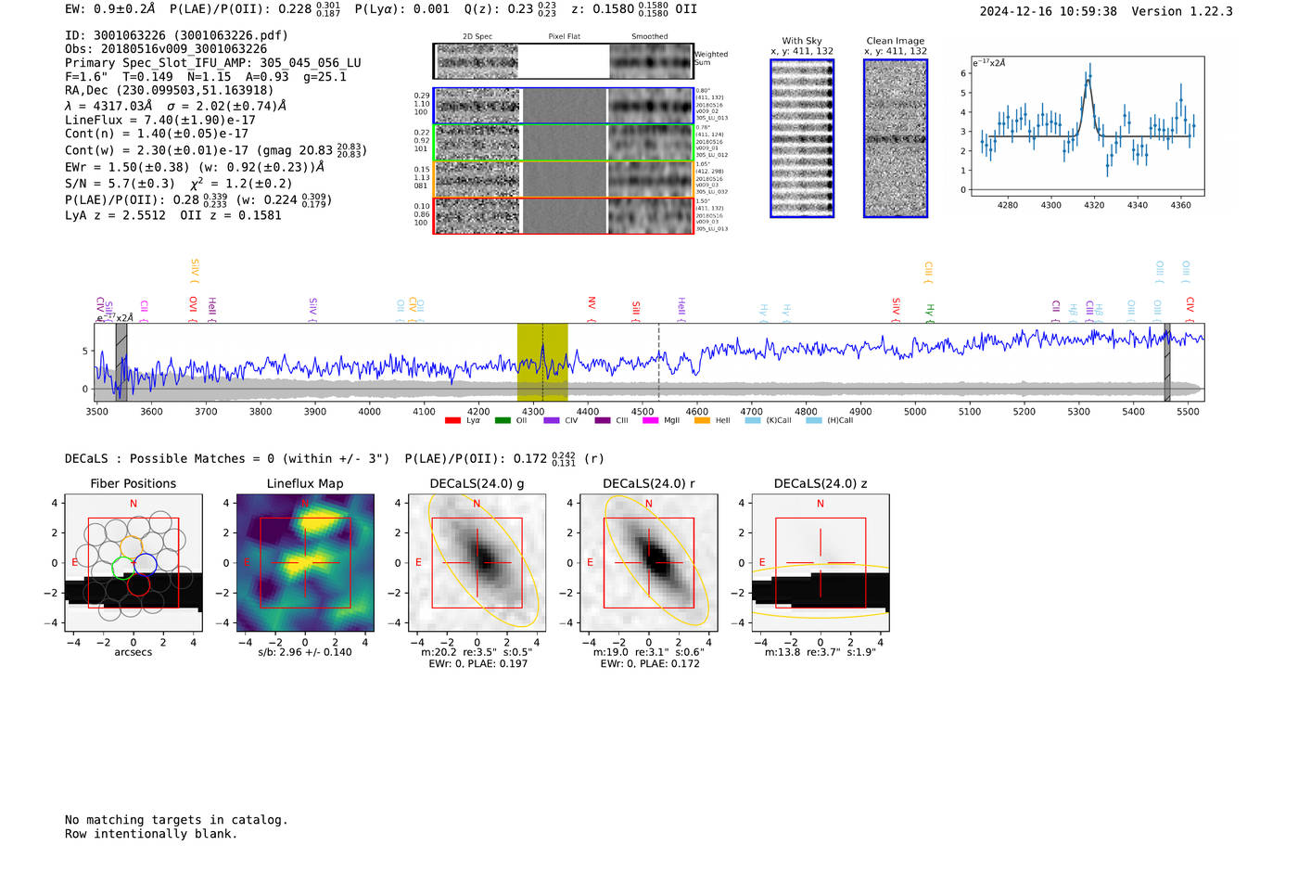
Task: Click the yellow highlighted band in the spectrum
Action: pos(542,363)
